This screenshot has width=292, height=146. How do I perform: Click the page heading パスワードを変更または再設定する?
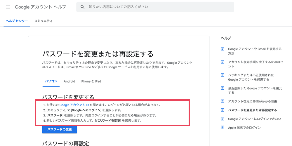(98, 54)
